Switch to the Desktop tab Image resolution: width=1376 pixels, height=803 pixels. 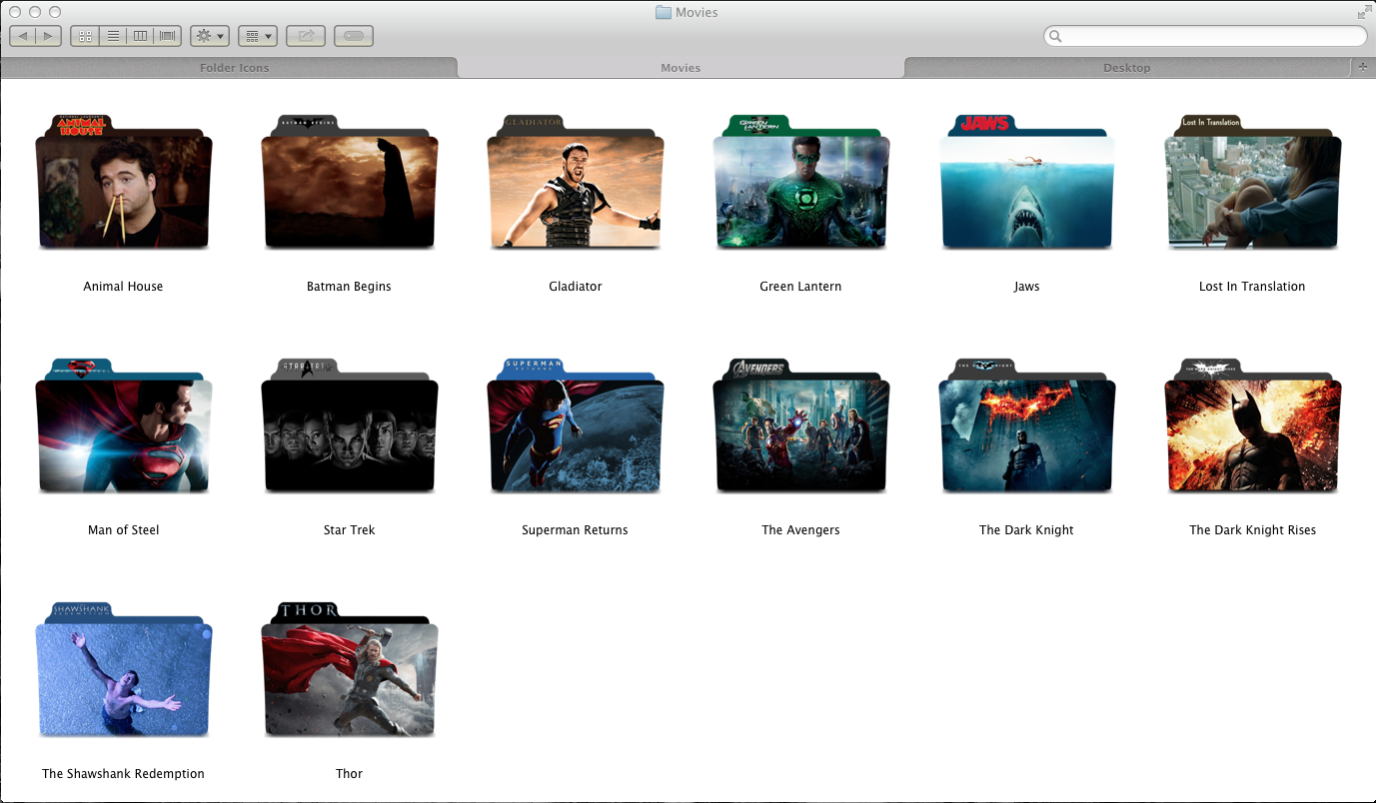(x=1127, y=68)
